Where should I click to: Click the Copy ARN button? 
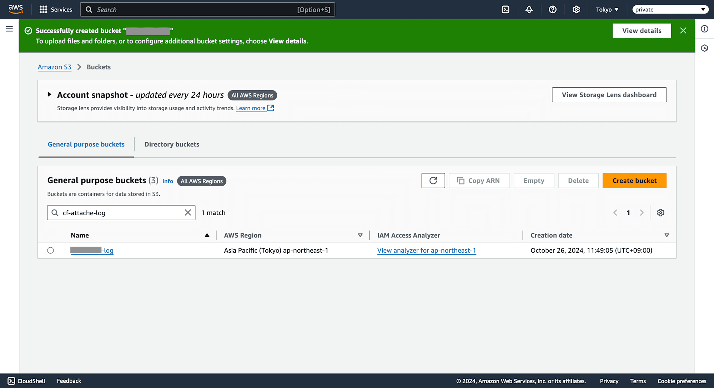pyautogui.click(x=479, y=181)
